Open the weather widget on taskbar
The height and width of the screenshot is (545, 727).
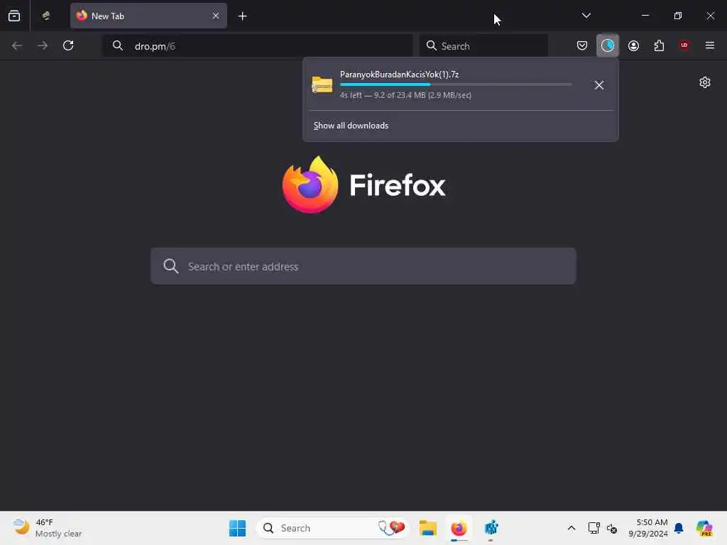(48, 528)
